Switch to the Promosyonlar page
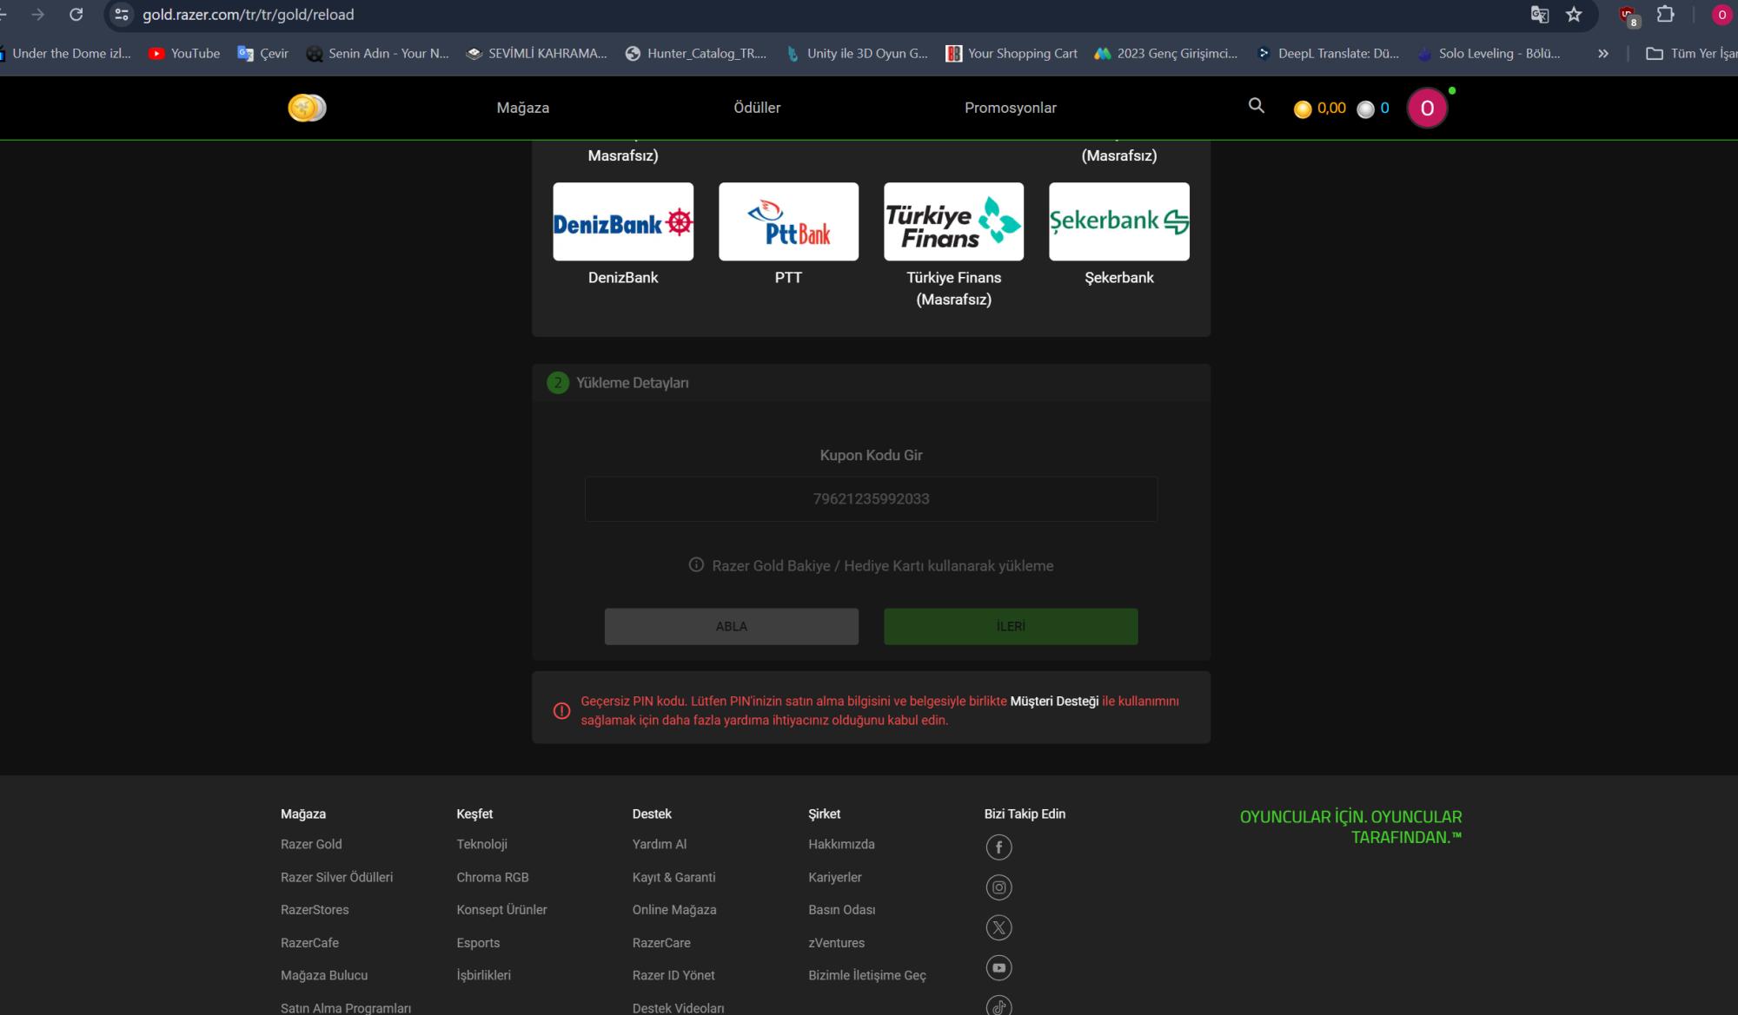Image resolution: width=1738 pixels, height=1015 pixels. (x=1011, y=108)
